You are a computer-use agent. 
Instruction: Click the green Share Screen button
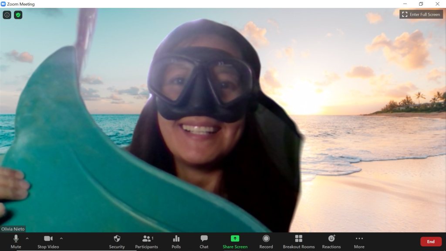coord(235,241)
